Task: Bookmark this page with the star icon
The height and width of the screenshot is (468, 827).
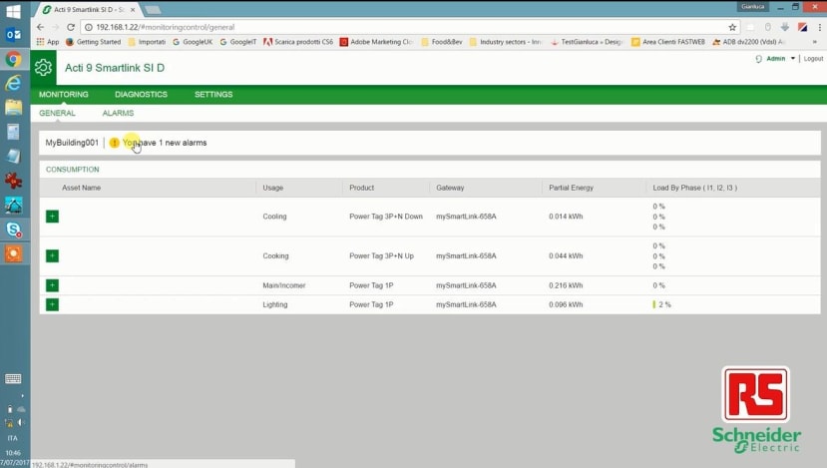Action: [x=732, y=27]
